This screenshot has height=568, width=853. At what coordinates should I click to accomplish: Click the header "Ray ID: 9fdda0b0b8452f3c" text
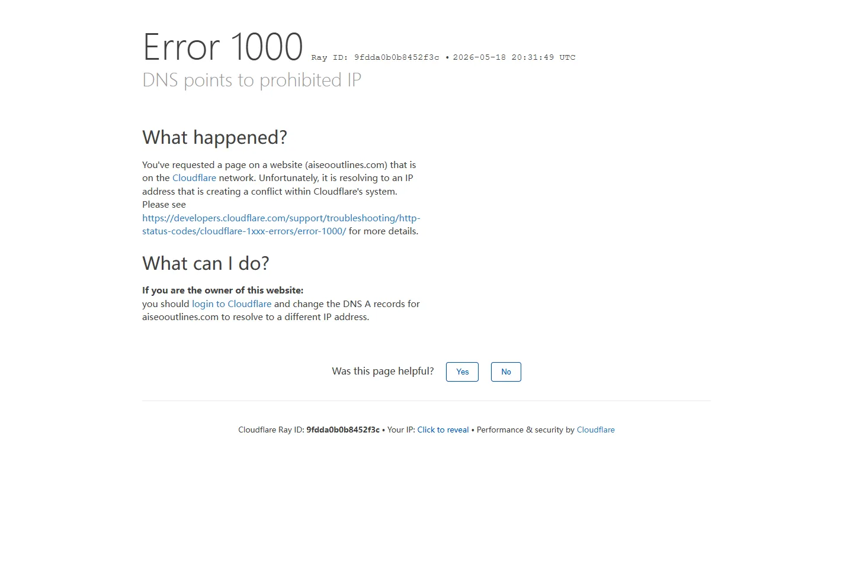376,57
